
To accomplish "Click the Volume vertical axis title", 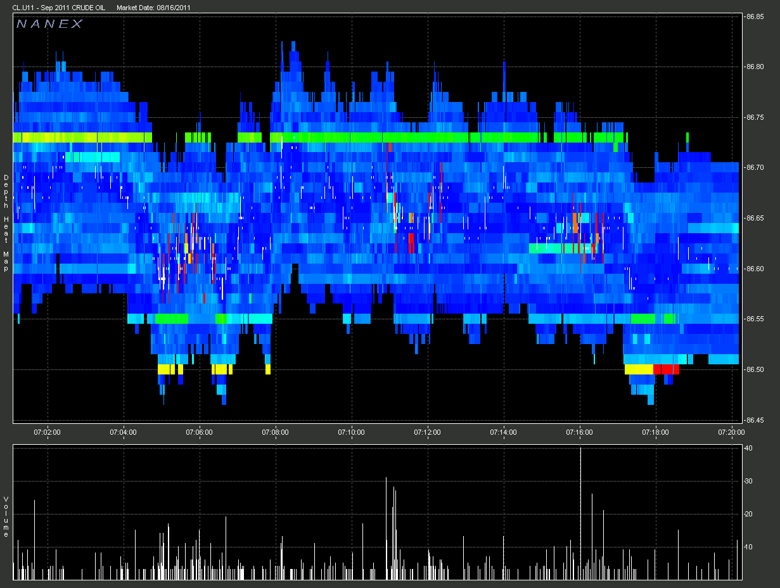I will click(6, 517).
